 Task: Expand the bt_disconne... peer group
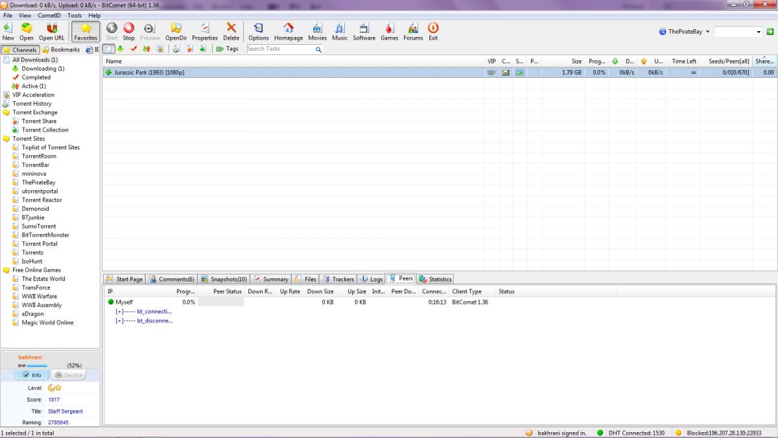[x=144, y=321]
